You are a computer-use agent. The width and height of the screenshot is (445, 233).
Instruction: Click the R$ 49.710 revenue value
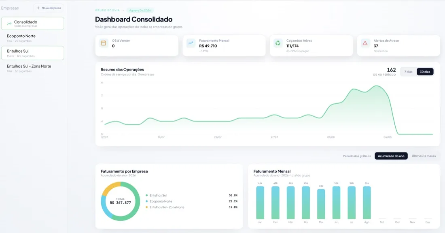(x=208, y=46)
